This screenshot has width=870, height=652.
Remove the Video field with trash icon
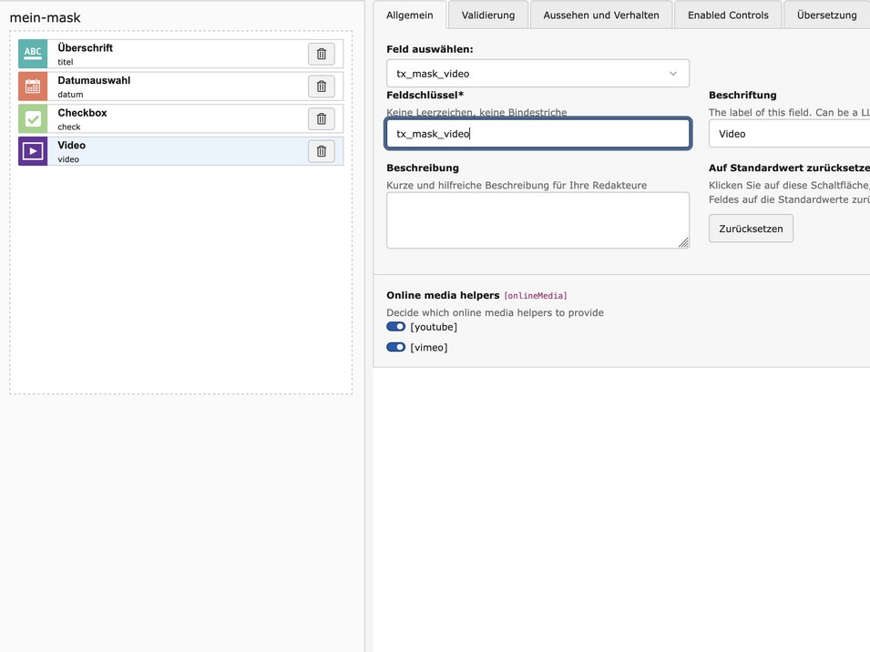pos(322,151)
